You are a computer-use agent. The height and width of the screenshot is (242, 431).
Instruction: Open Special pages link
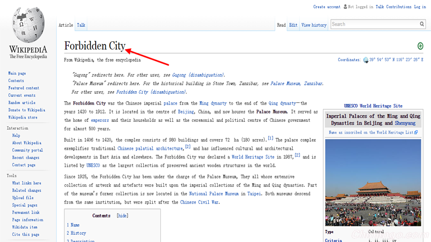(25, 205)
